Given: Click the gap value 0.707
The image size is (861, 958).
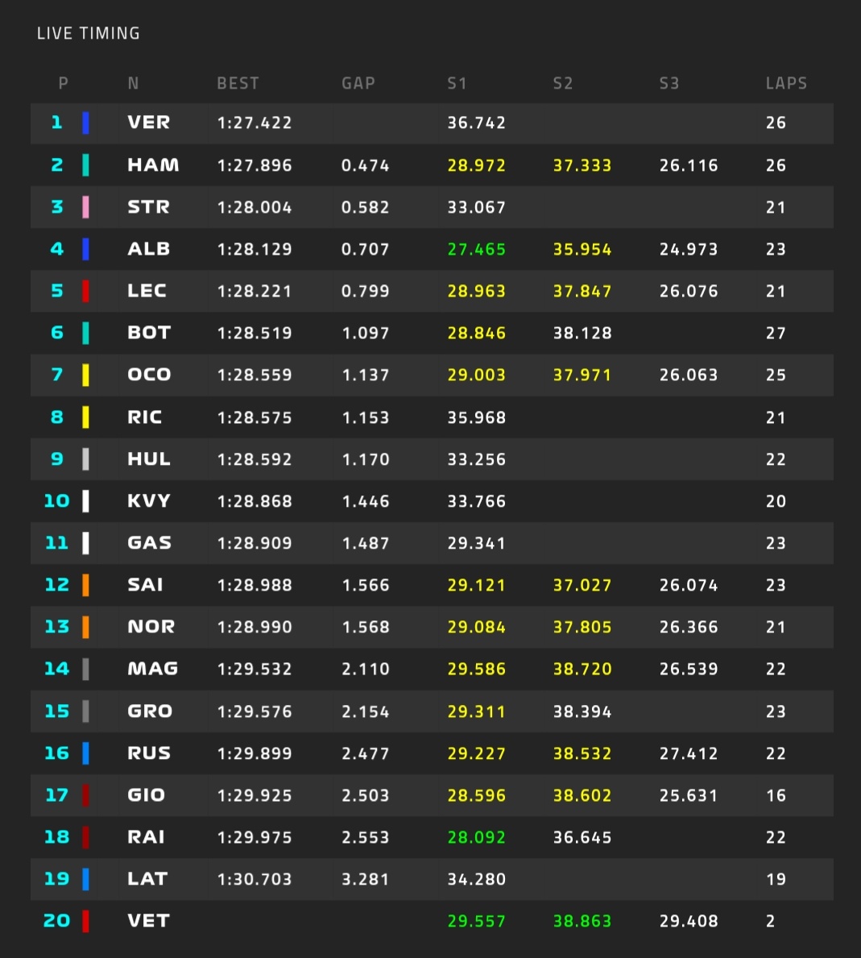Looking at the screenshot, I should click(365, 249).
